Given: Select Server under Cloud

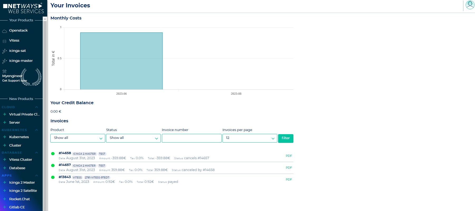Looking at the screenshot, I should [x=14, y=122].
